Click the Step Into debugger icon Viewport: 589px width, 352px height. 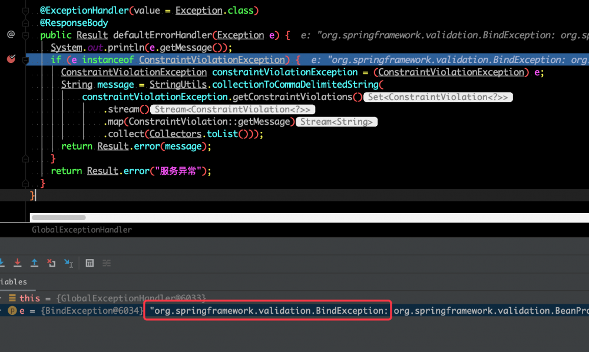pos(2,263)
